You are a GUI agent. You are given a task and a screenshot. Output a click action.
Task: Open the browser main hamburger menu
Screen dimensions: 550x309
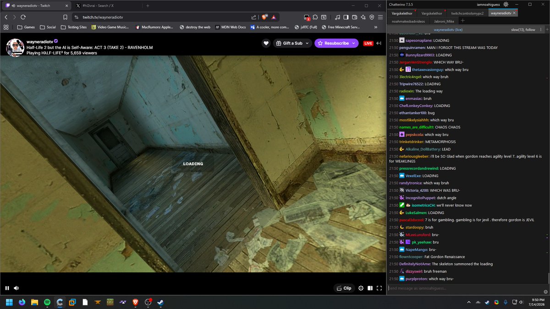click(380, 17)
